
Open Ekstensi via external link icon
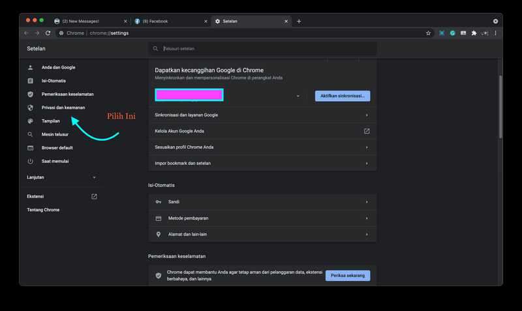tap(94, 196)
